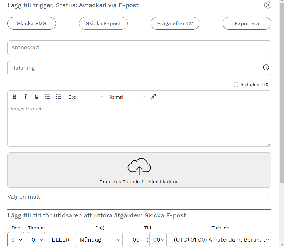
Task: Open the Tidszon timezone dropdown
Action: tap(220, 240)
